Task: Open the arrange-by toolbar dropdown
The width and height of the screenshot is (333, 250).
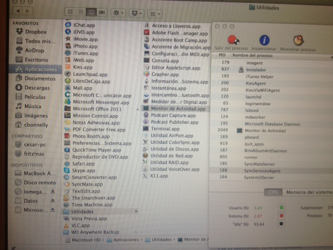Action: click(155, 14)
